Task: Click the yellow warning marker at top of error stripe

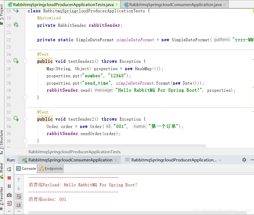Action: [253, 11]
